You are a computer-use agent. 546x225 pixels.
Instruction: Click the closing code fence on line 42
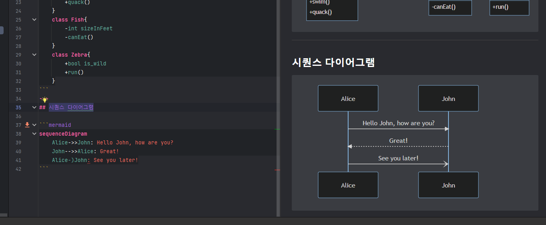pos(44,169)
